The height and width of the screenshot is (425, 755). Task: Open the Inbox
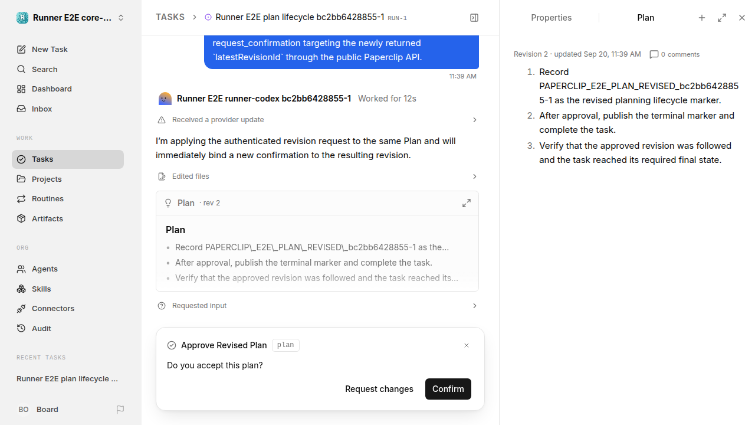(68, 109)
